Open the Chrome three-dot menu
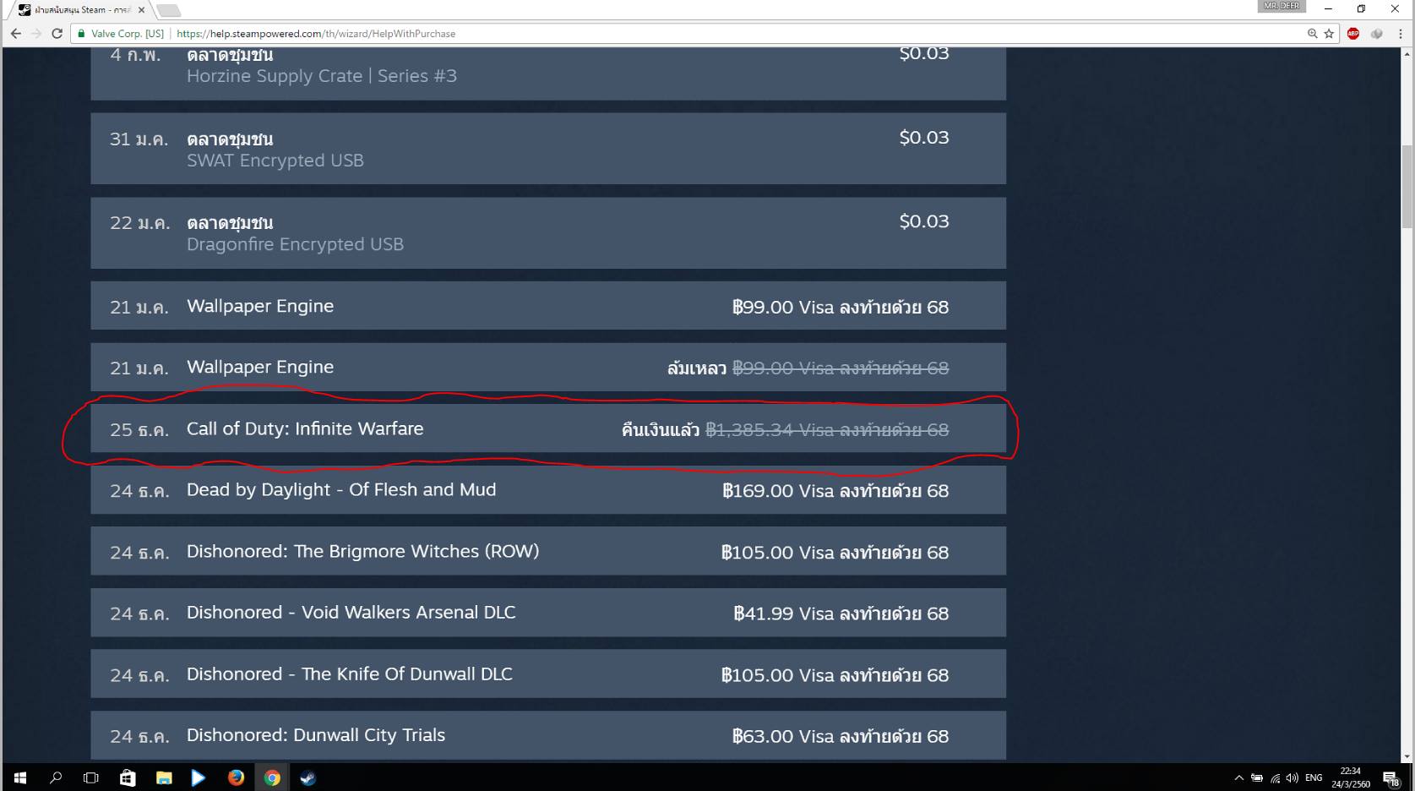This screenshot has height=791, width=1415. click(x=1401, y=34)
